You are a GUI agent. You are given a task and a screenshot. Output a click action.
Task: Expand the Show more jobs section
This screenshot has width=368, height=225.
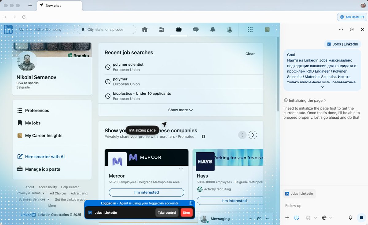pyautogui.click(x=180, y=110)
